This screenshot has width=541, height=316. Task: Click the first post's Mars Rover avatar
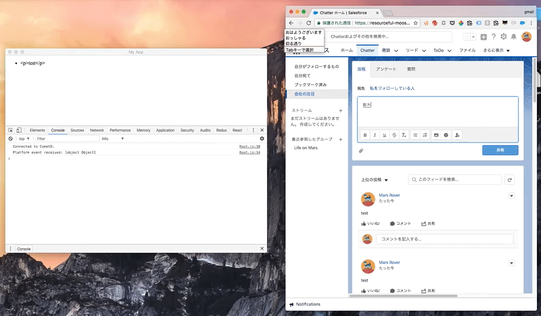[x=368, y=200]
